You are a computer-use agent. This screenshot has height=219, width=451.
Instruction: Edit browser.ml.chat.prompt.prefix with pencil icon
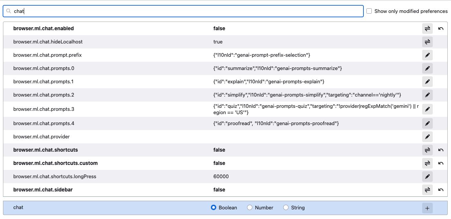[427, 55]
